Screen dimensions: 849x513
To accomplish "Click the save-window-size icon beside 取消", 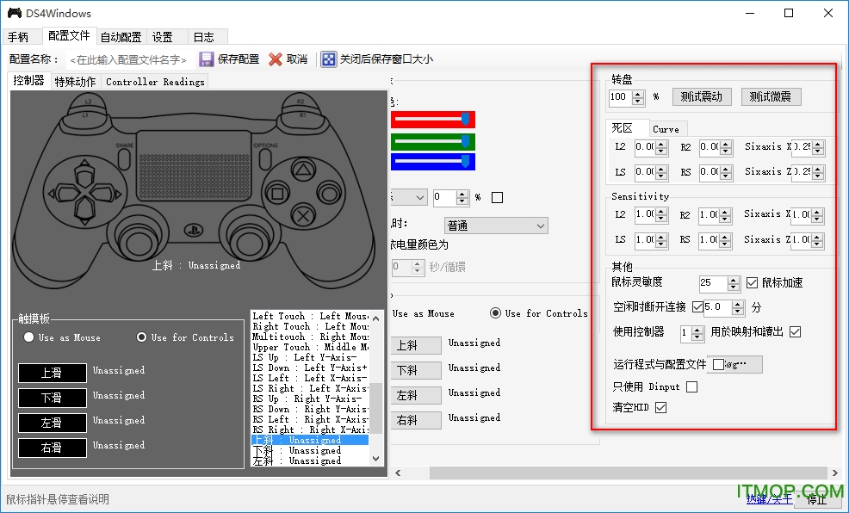I will pyautogui.click(x=330, y=59).
